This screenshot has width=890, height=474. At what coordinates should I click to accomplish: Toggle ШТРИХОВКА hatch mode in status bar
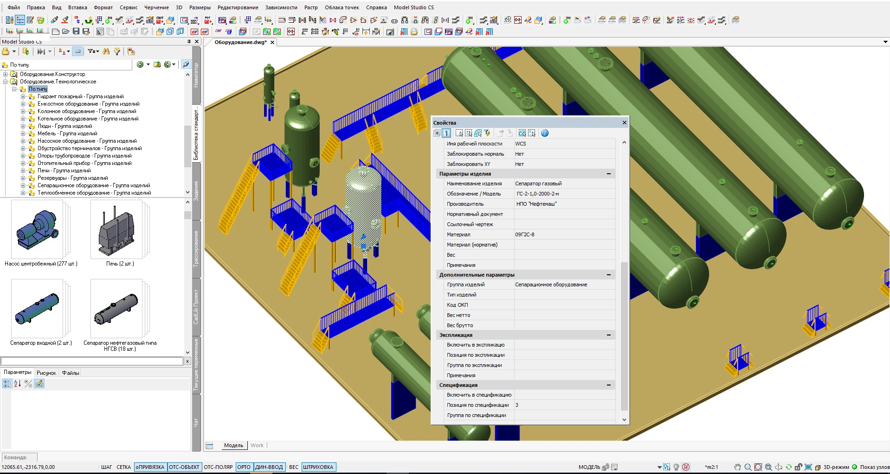pos(318,467)
